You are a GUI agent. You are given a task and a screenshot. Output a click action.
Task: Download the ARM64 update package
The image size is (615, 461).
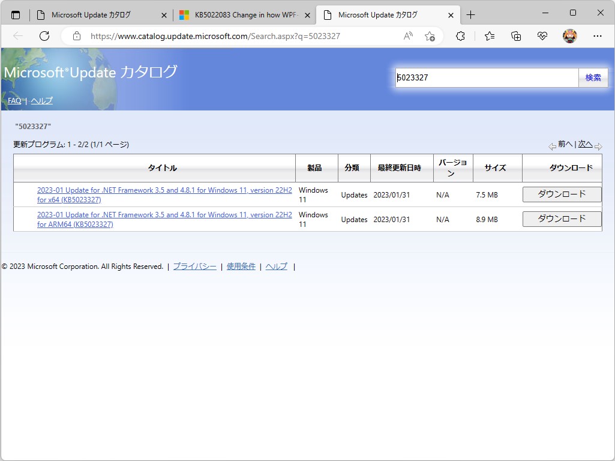(x=562, y=218)
